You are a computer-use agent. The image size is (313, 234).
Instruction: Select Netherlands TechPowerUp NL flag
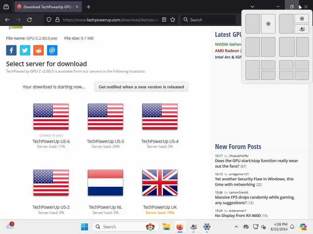pyautogui.click(x=105, y=183)
